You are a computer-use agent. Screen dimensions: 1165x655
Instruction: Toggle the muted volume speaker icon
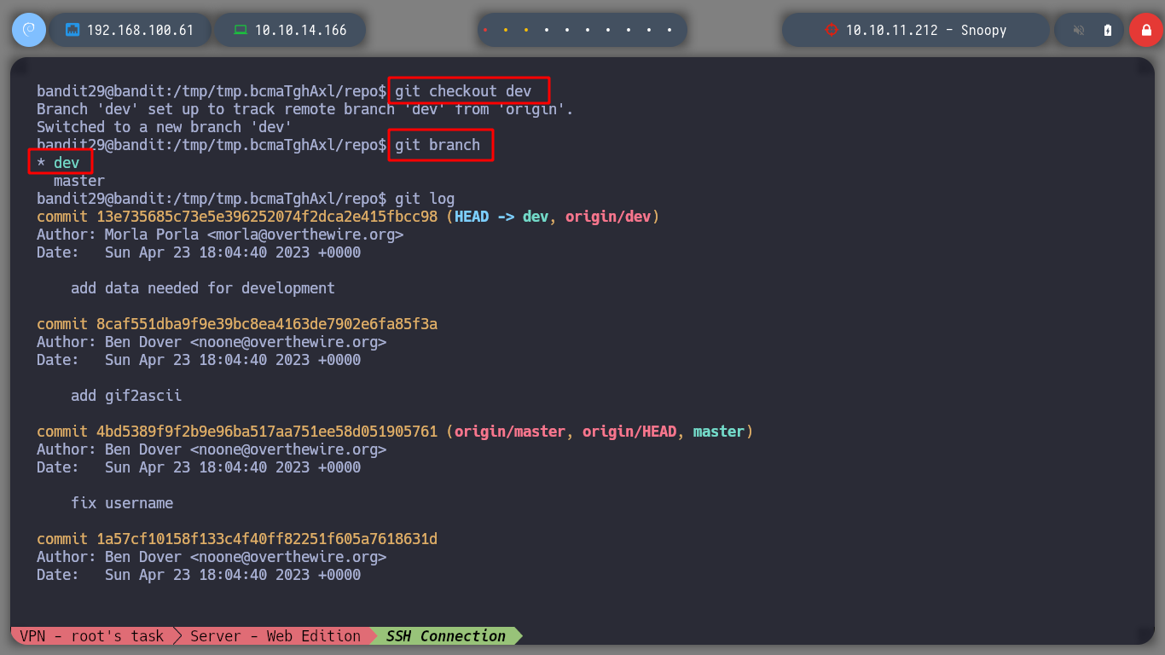pos(1079,30)
